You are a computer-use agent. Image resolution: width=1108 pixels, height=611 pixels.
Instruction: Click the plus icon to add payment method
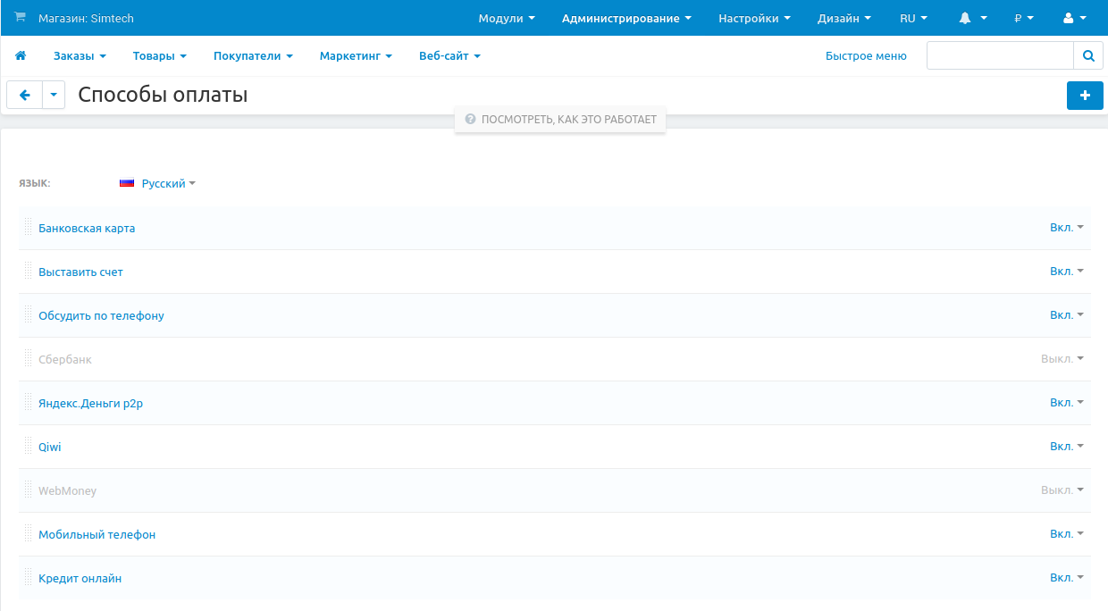tap(1085, 96)
